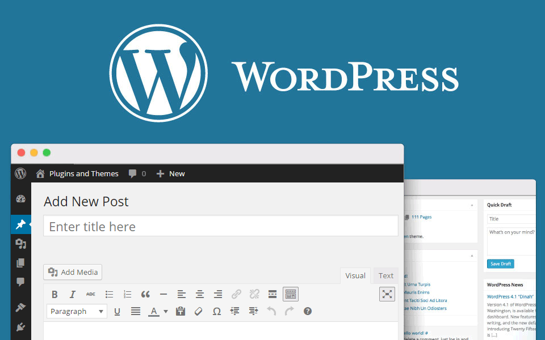Viewport: 545px width, 340px height.
Task: Open the Appearance paintbrush icon
Action: click(20, 307)
